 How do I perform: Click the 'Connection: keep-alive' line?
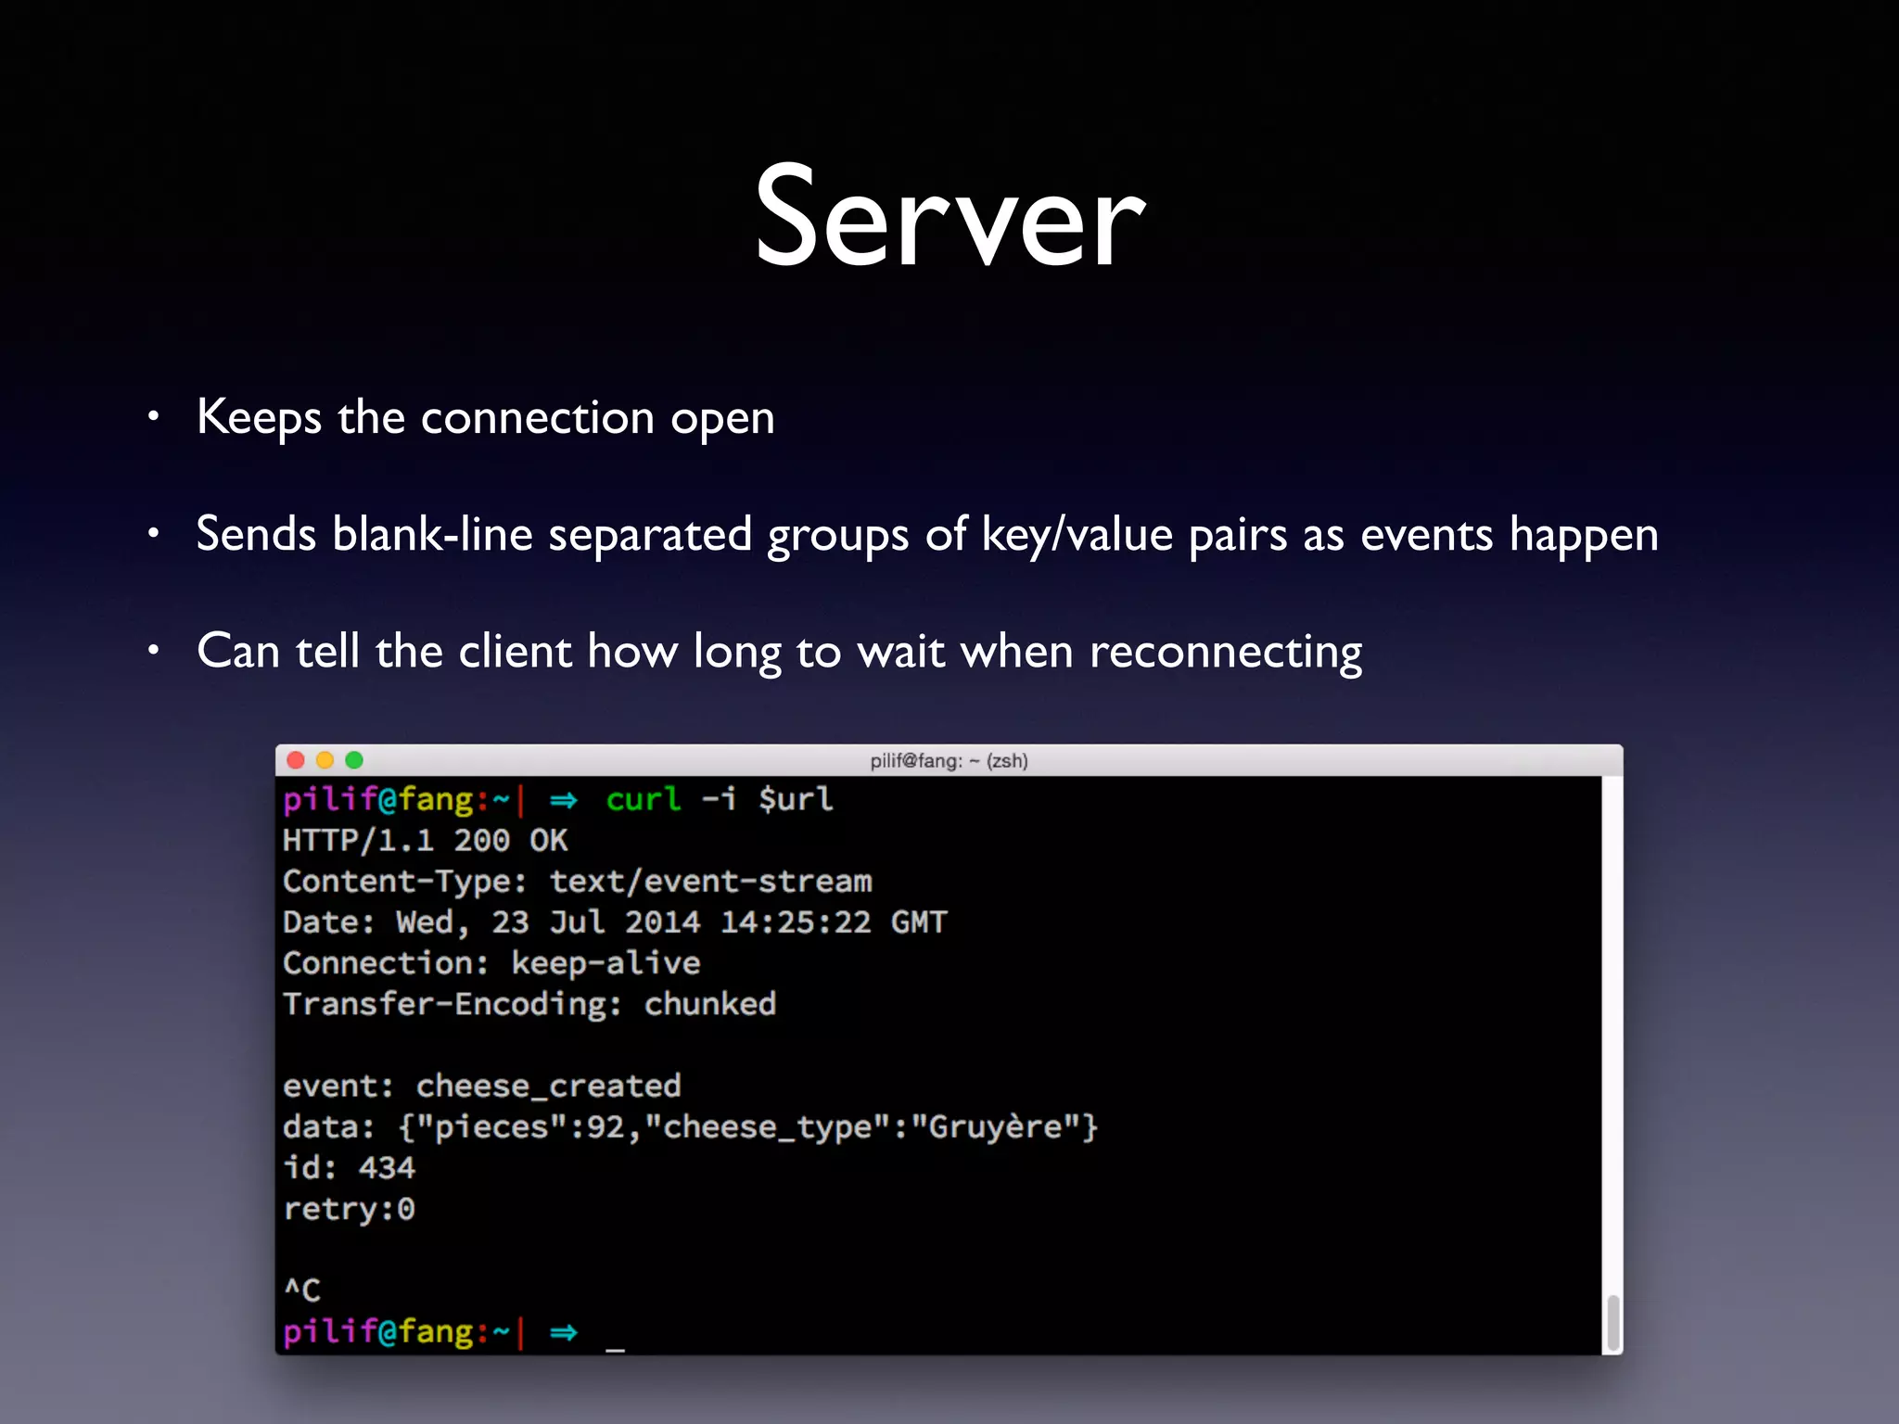(x=491, y=963)
